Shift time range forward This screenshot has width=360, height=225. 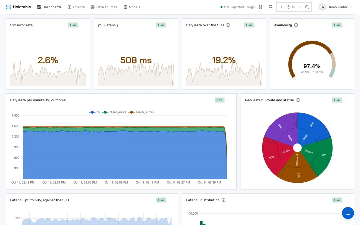click(300, 7)
